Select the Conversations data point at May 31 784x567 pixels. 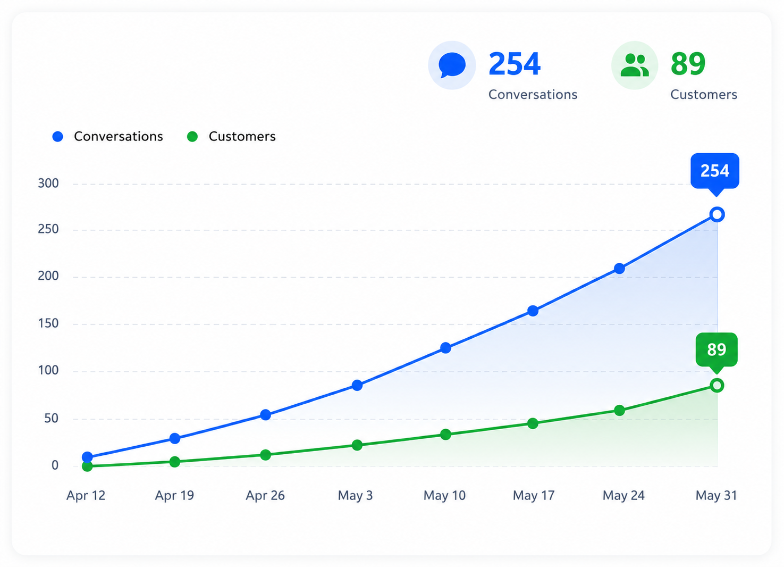coord(717,215)
